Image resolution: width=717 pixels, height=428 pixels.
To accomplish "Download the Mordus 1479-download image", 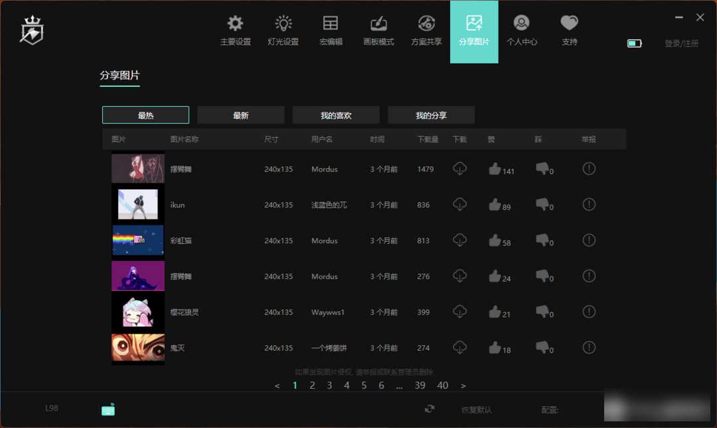I will [459, 169].
